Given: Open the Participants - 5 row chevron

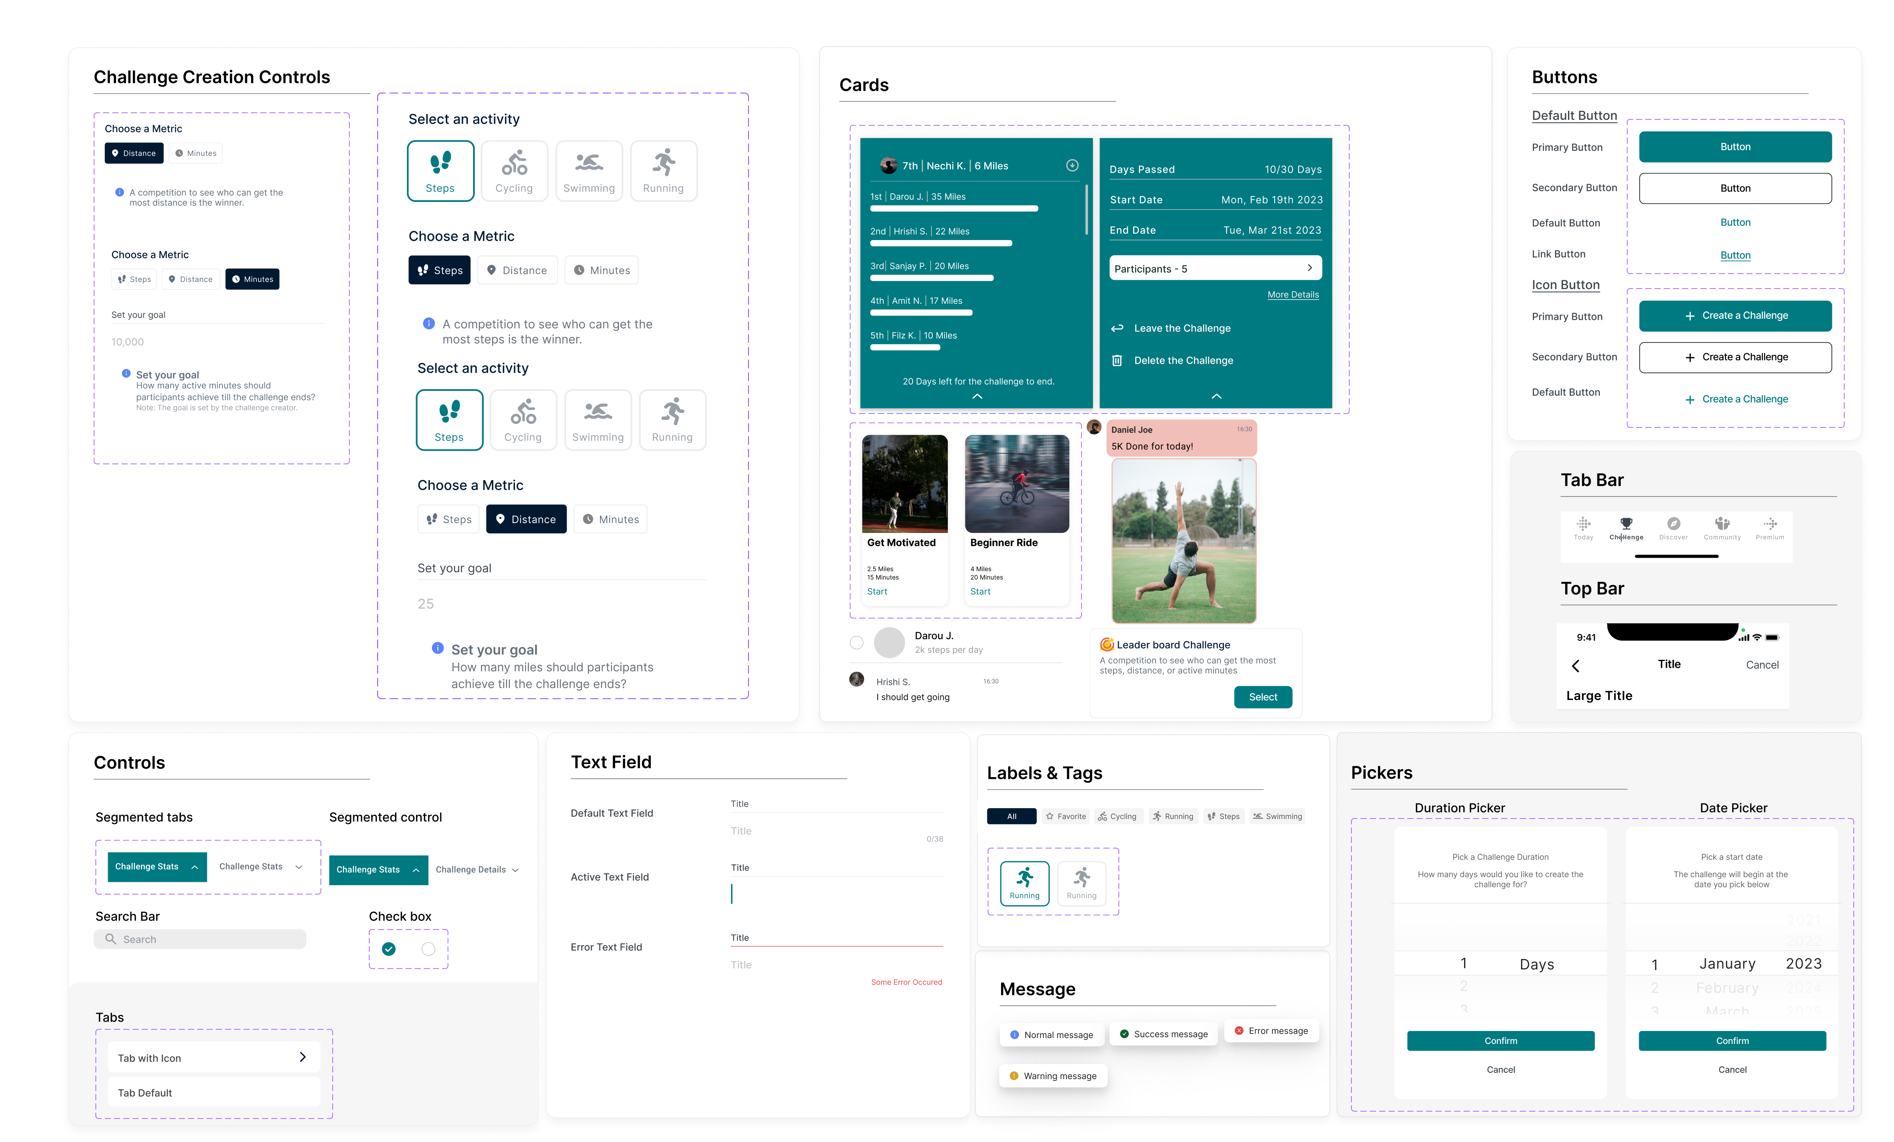Looking at the screenshot, I should click(x=1310, y=267).
